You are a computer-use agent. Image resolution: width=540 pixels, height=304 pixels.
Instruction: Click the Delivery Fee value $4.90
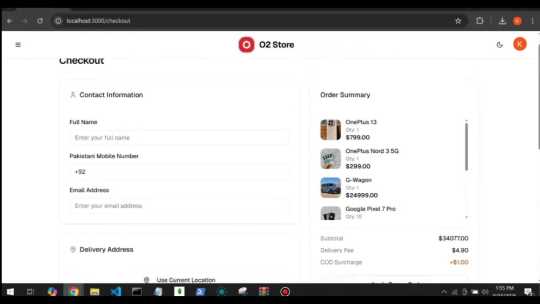(x=460, y=251)
